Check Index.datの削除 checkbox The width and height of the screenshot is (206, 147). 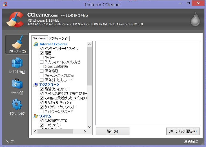(41, 66)
